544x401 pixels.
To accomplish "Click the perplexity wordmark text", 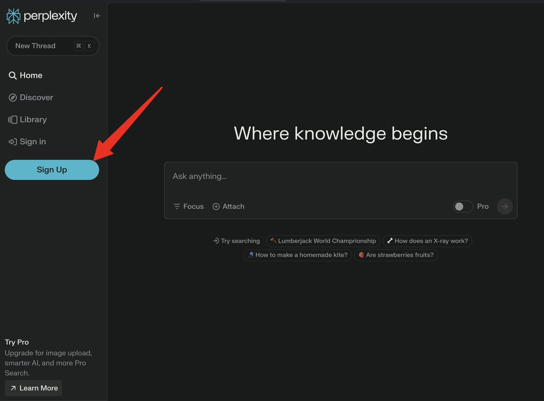I will point(50,16).
